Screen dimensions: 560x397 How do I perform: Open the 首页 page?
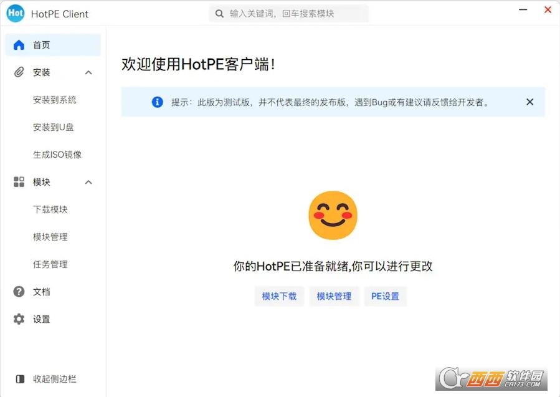tap(53, 45)
